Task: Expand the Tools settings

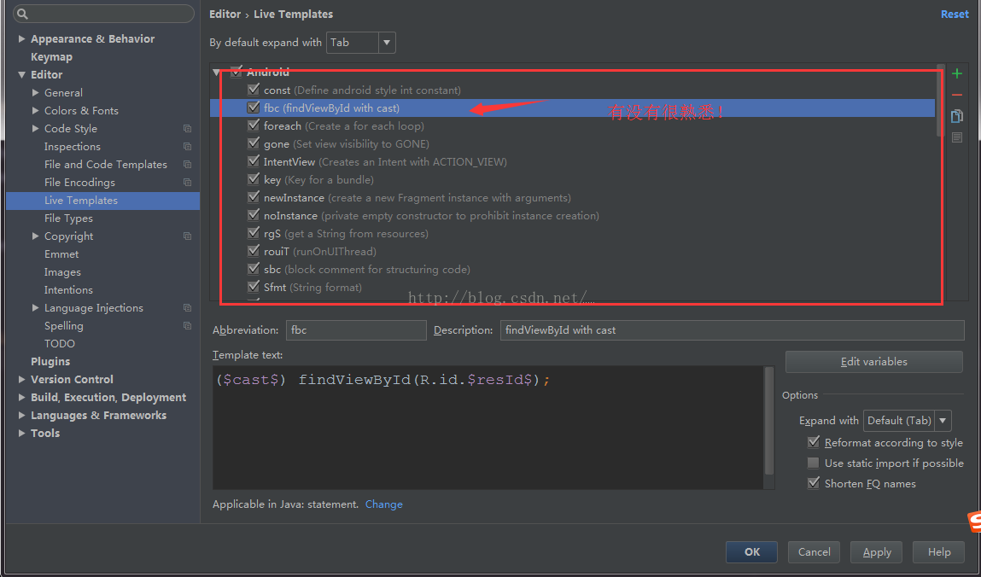Action: [22, 434]
